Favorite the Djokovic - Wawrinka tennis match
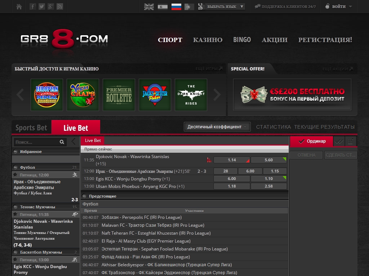This screenshot has width=369, height=276. point(15,215)
